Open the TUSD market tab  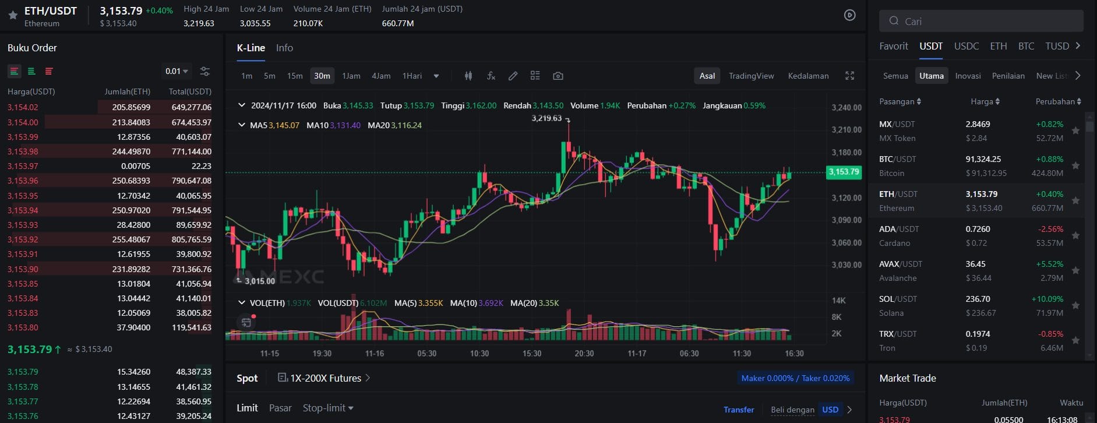(x=1057, y=46)
